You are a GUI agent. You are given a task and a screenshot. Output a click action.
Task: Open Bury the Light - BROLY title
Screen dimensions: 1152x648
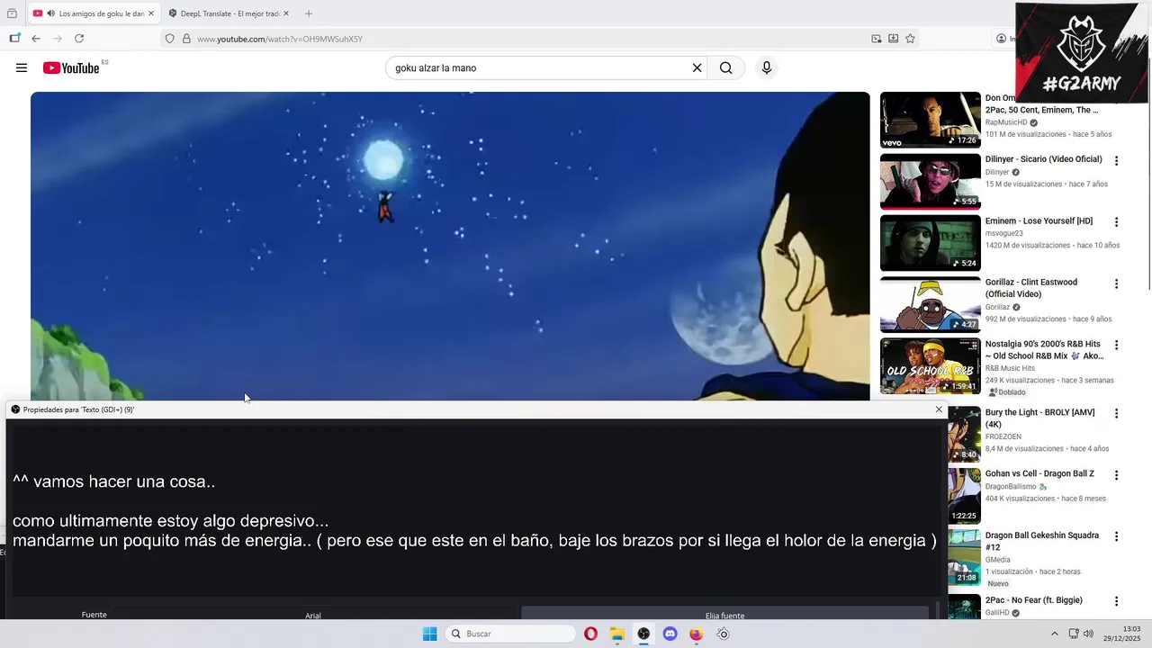coord(1039,418)
